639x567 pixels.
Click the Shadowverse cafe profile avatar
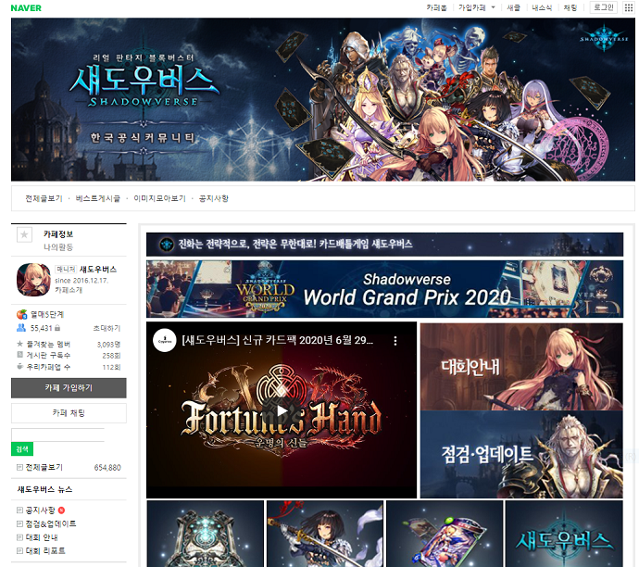(33, 280)
